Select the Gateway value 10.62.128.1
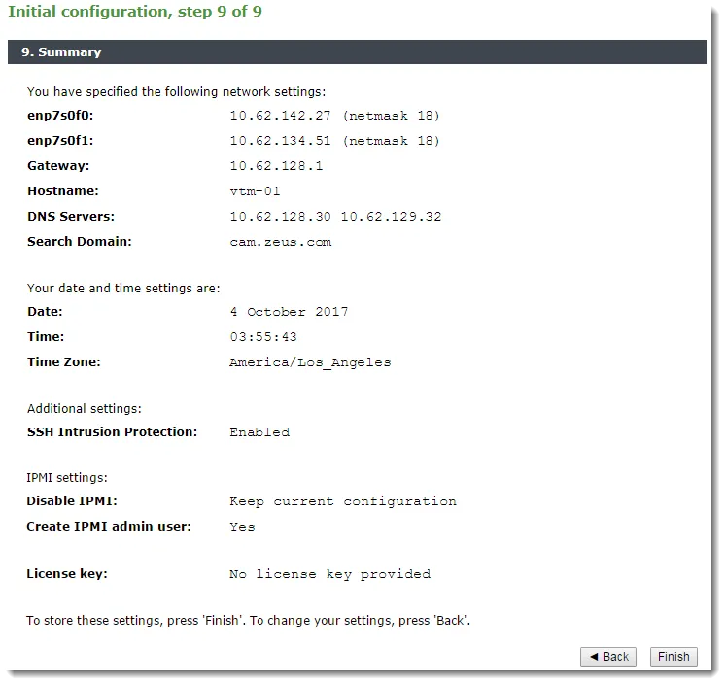Screen dimensions: 726x685 click(x=276, y=166)
